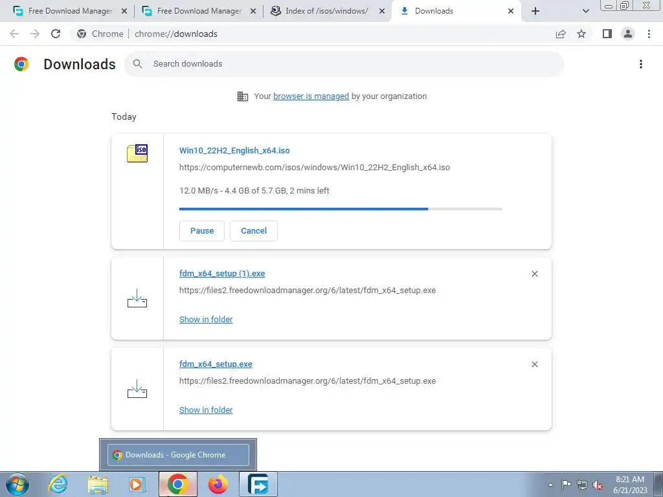Open the fdm_x64_setup (1).exe file link
Image resolution: width=663 pixels, height=497 pixels.
click(x=222, y=274)
